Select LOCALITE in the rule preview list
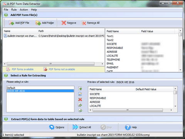The width and height of the screenshot is (185, 139). [x=131, y=106]
